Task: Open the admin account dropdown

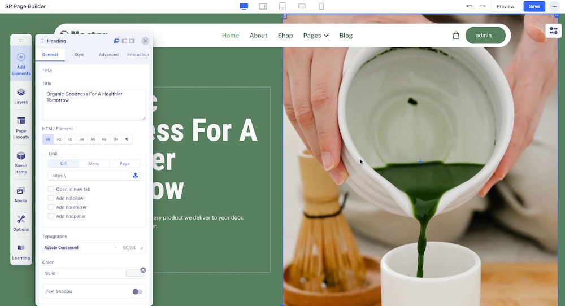Action: (x=485, y=35)
